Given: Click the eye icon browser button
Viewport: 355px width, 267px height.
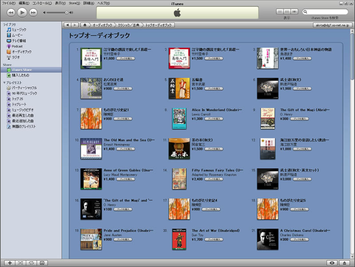Looking at the screenshot, I should coord(332,263).
